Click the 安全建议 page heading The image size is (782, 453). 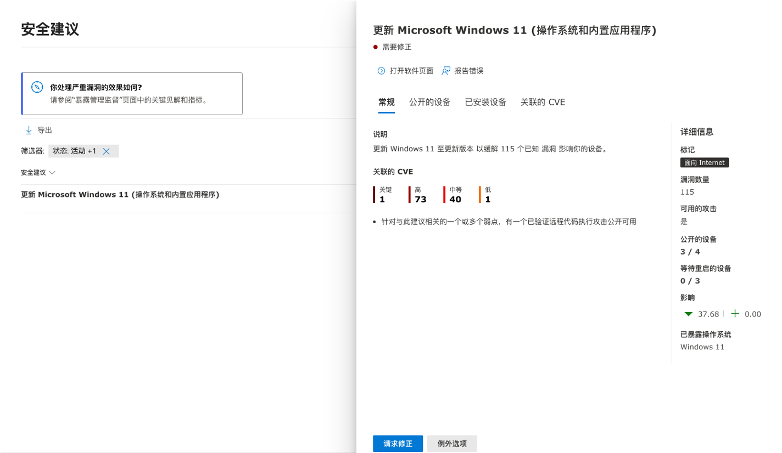pos(50,29)
